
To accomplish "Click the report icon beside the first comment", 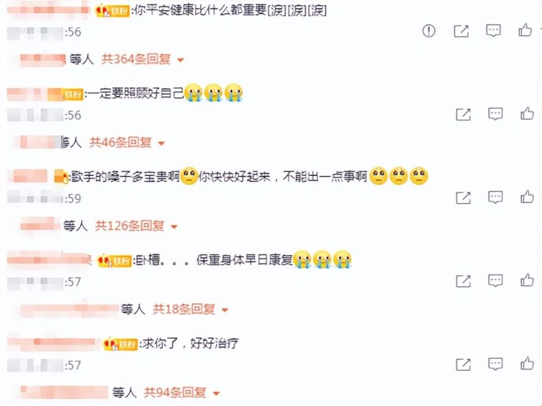I will [x=429, y=31].
